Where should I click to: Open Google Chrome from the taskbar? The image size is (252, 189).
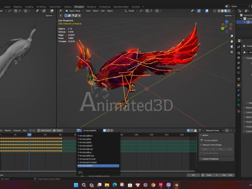pyautogui.click(x=153, y=185)
